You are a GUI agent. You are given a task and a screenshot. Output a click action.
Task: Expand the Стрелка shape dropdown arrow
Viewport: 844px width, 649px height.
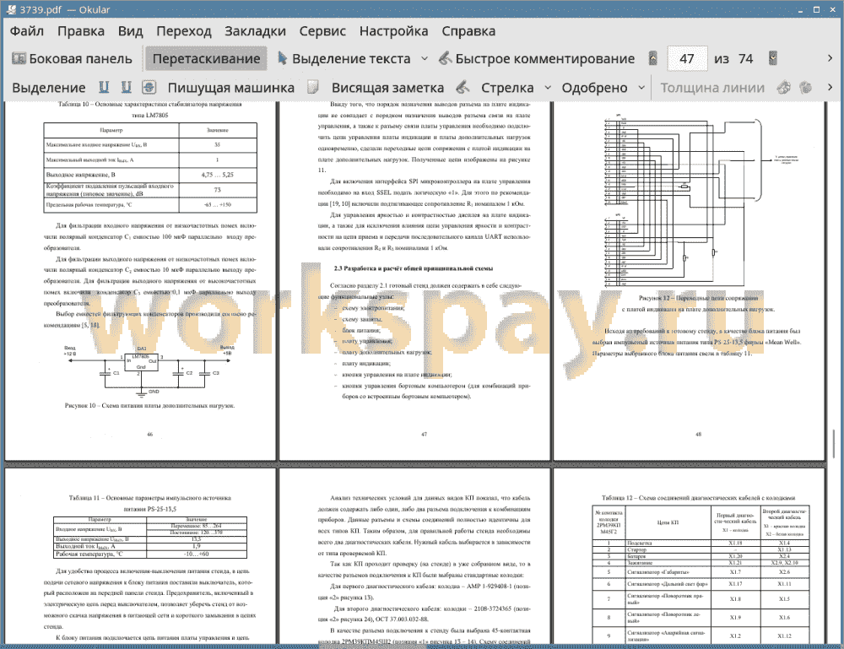click(x=548, y=88)
